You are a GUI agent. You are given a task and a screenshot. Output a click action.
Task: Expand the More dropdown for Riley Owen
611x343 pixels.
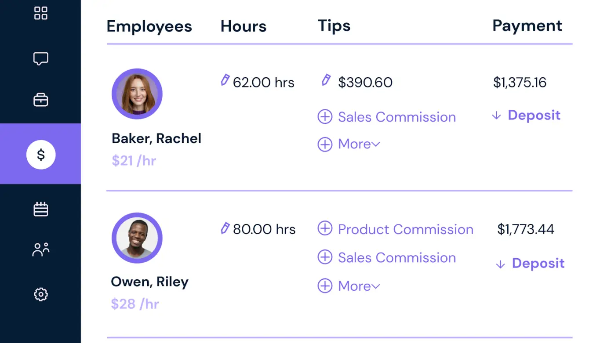click(349, 286)
